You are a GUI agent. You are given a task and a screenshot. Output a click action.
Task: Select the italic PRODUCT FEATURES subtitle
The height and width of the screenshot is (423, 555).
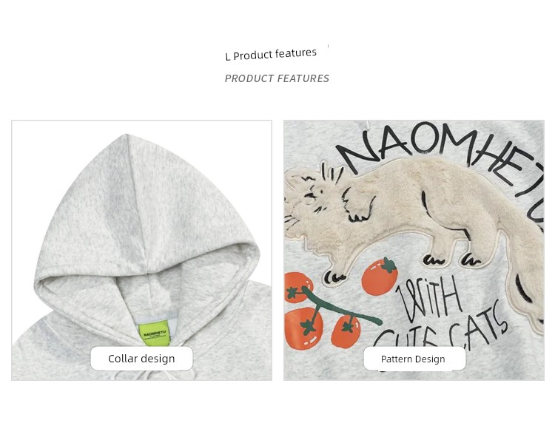277,78
